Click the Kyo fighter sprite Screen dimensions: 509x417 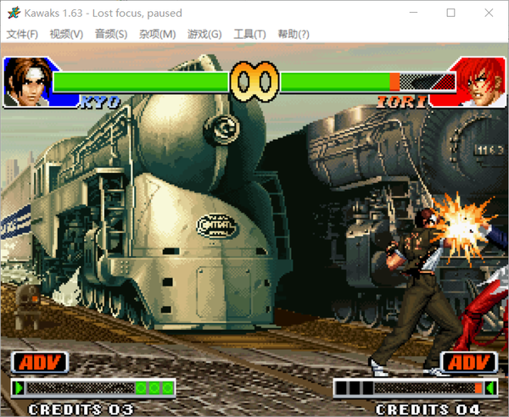click(417, 292)
